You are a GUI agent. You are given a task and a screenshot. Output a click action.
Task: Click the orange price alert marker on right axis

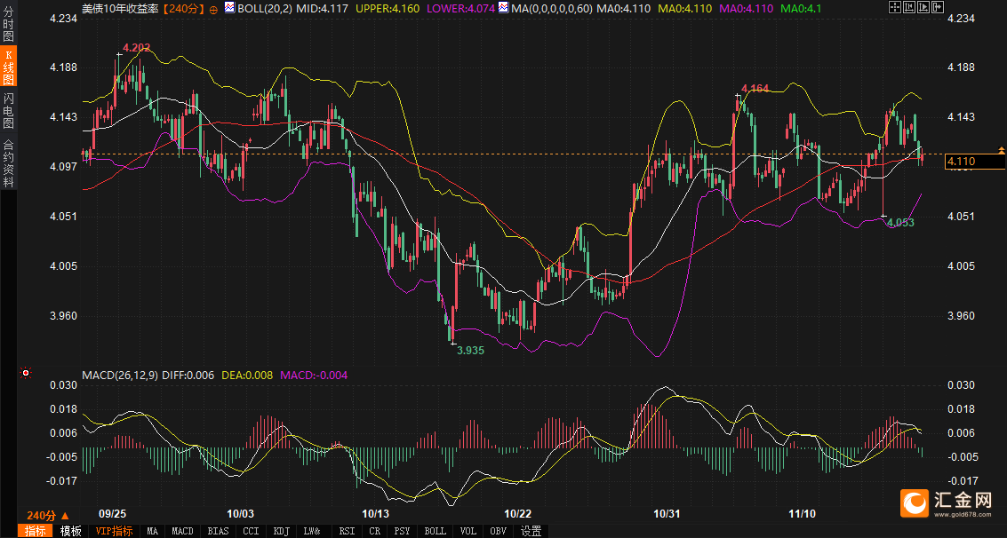(1002, 149)
